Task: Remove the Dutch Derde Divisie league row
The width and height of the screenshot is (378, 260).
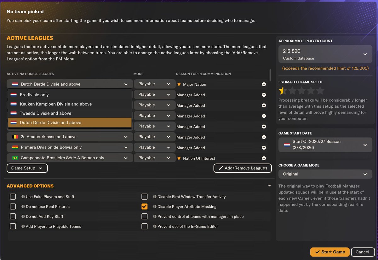Action: point(264,84)
